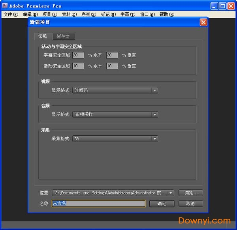237x230 pixels.
Task: Click the 浏览... button
Action: pyautogui.click(x=191, y=193)
